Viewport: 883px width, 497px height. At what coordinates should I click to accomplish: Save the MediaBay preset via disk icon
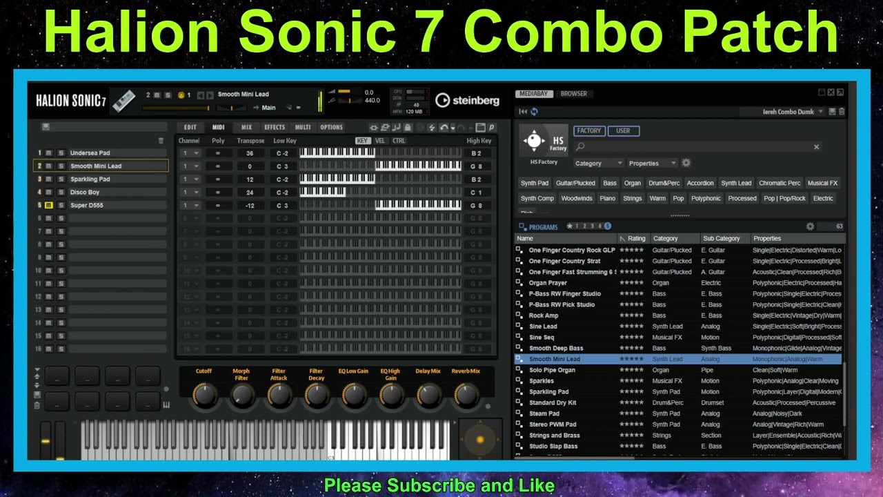[x=833, y=112]
